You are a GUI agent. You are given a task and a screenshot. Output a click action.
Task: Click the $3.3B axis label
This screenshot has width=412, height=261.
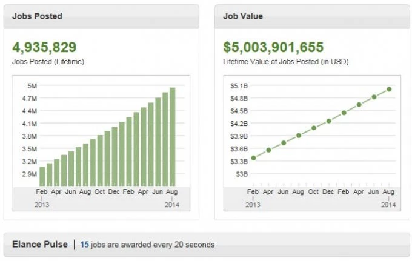[239, 162]
